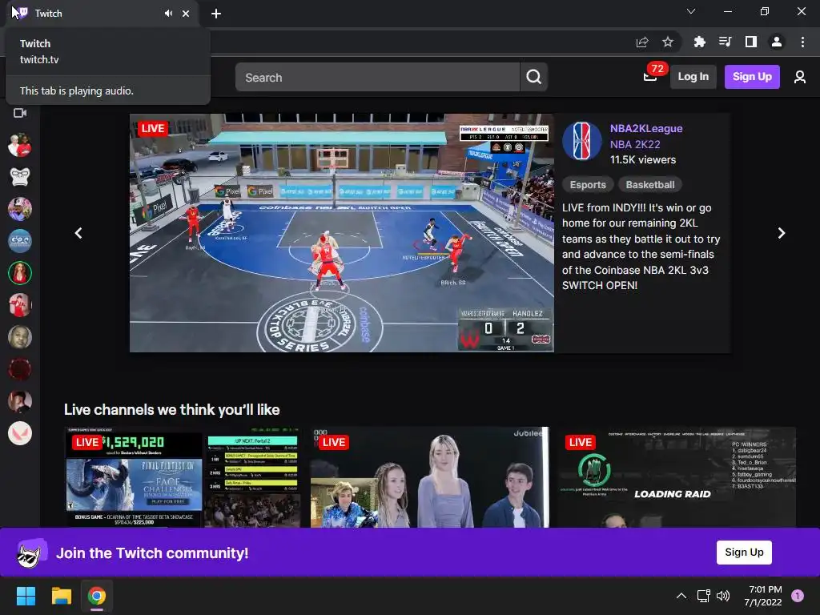Click the Twitch search magnifier button

click(x=533, y=77)
